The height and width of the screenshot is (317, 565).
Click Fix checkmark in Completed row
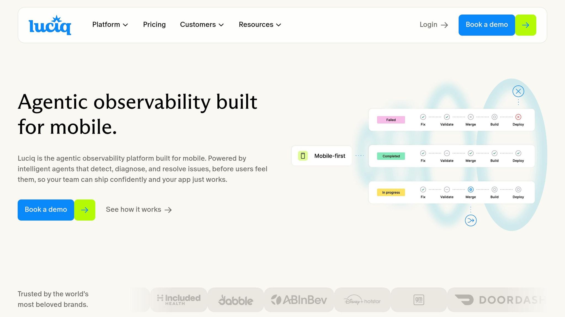click(x=423, y=153)
